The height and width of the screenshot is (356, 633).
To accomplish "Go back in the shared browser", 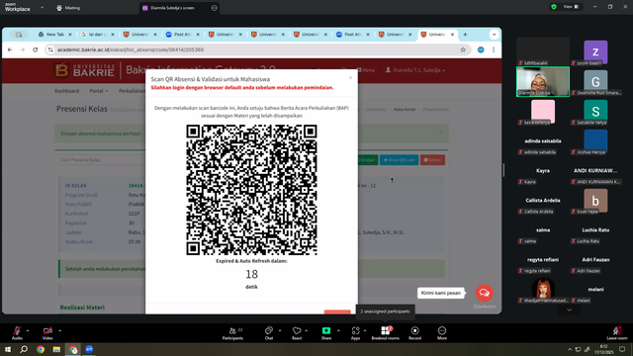I will point(10,49).
